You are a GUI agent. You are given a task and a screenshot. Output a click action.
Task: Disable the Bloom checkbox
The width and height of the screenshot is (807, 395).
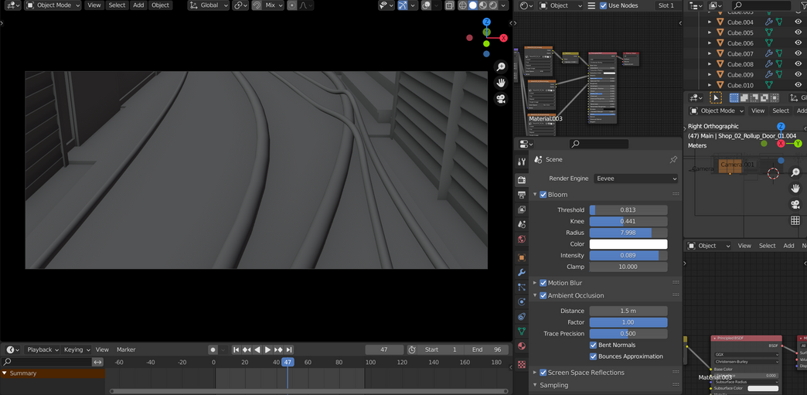click(543, 195)
